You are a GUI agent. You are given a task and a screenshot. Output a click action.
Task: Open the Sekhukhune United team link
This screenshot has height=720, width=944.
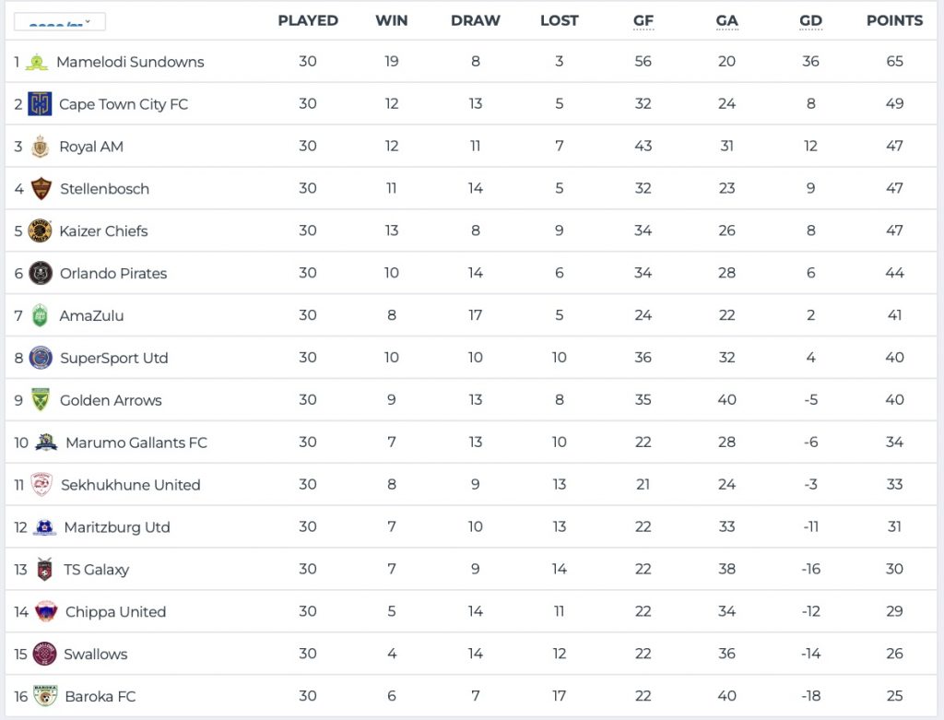130,485
